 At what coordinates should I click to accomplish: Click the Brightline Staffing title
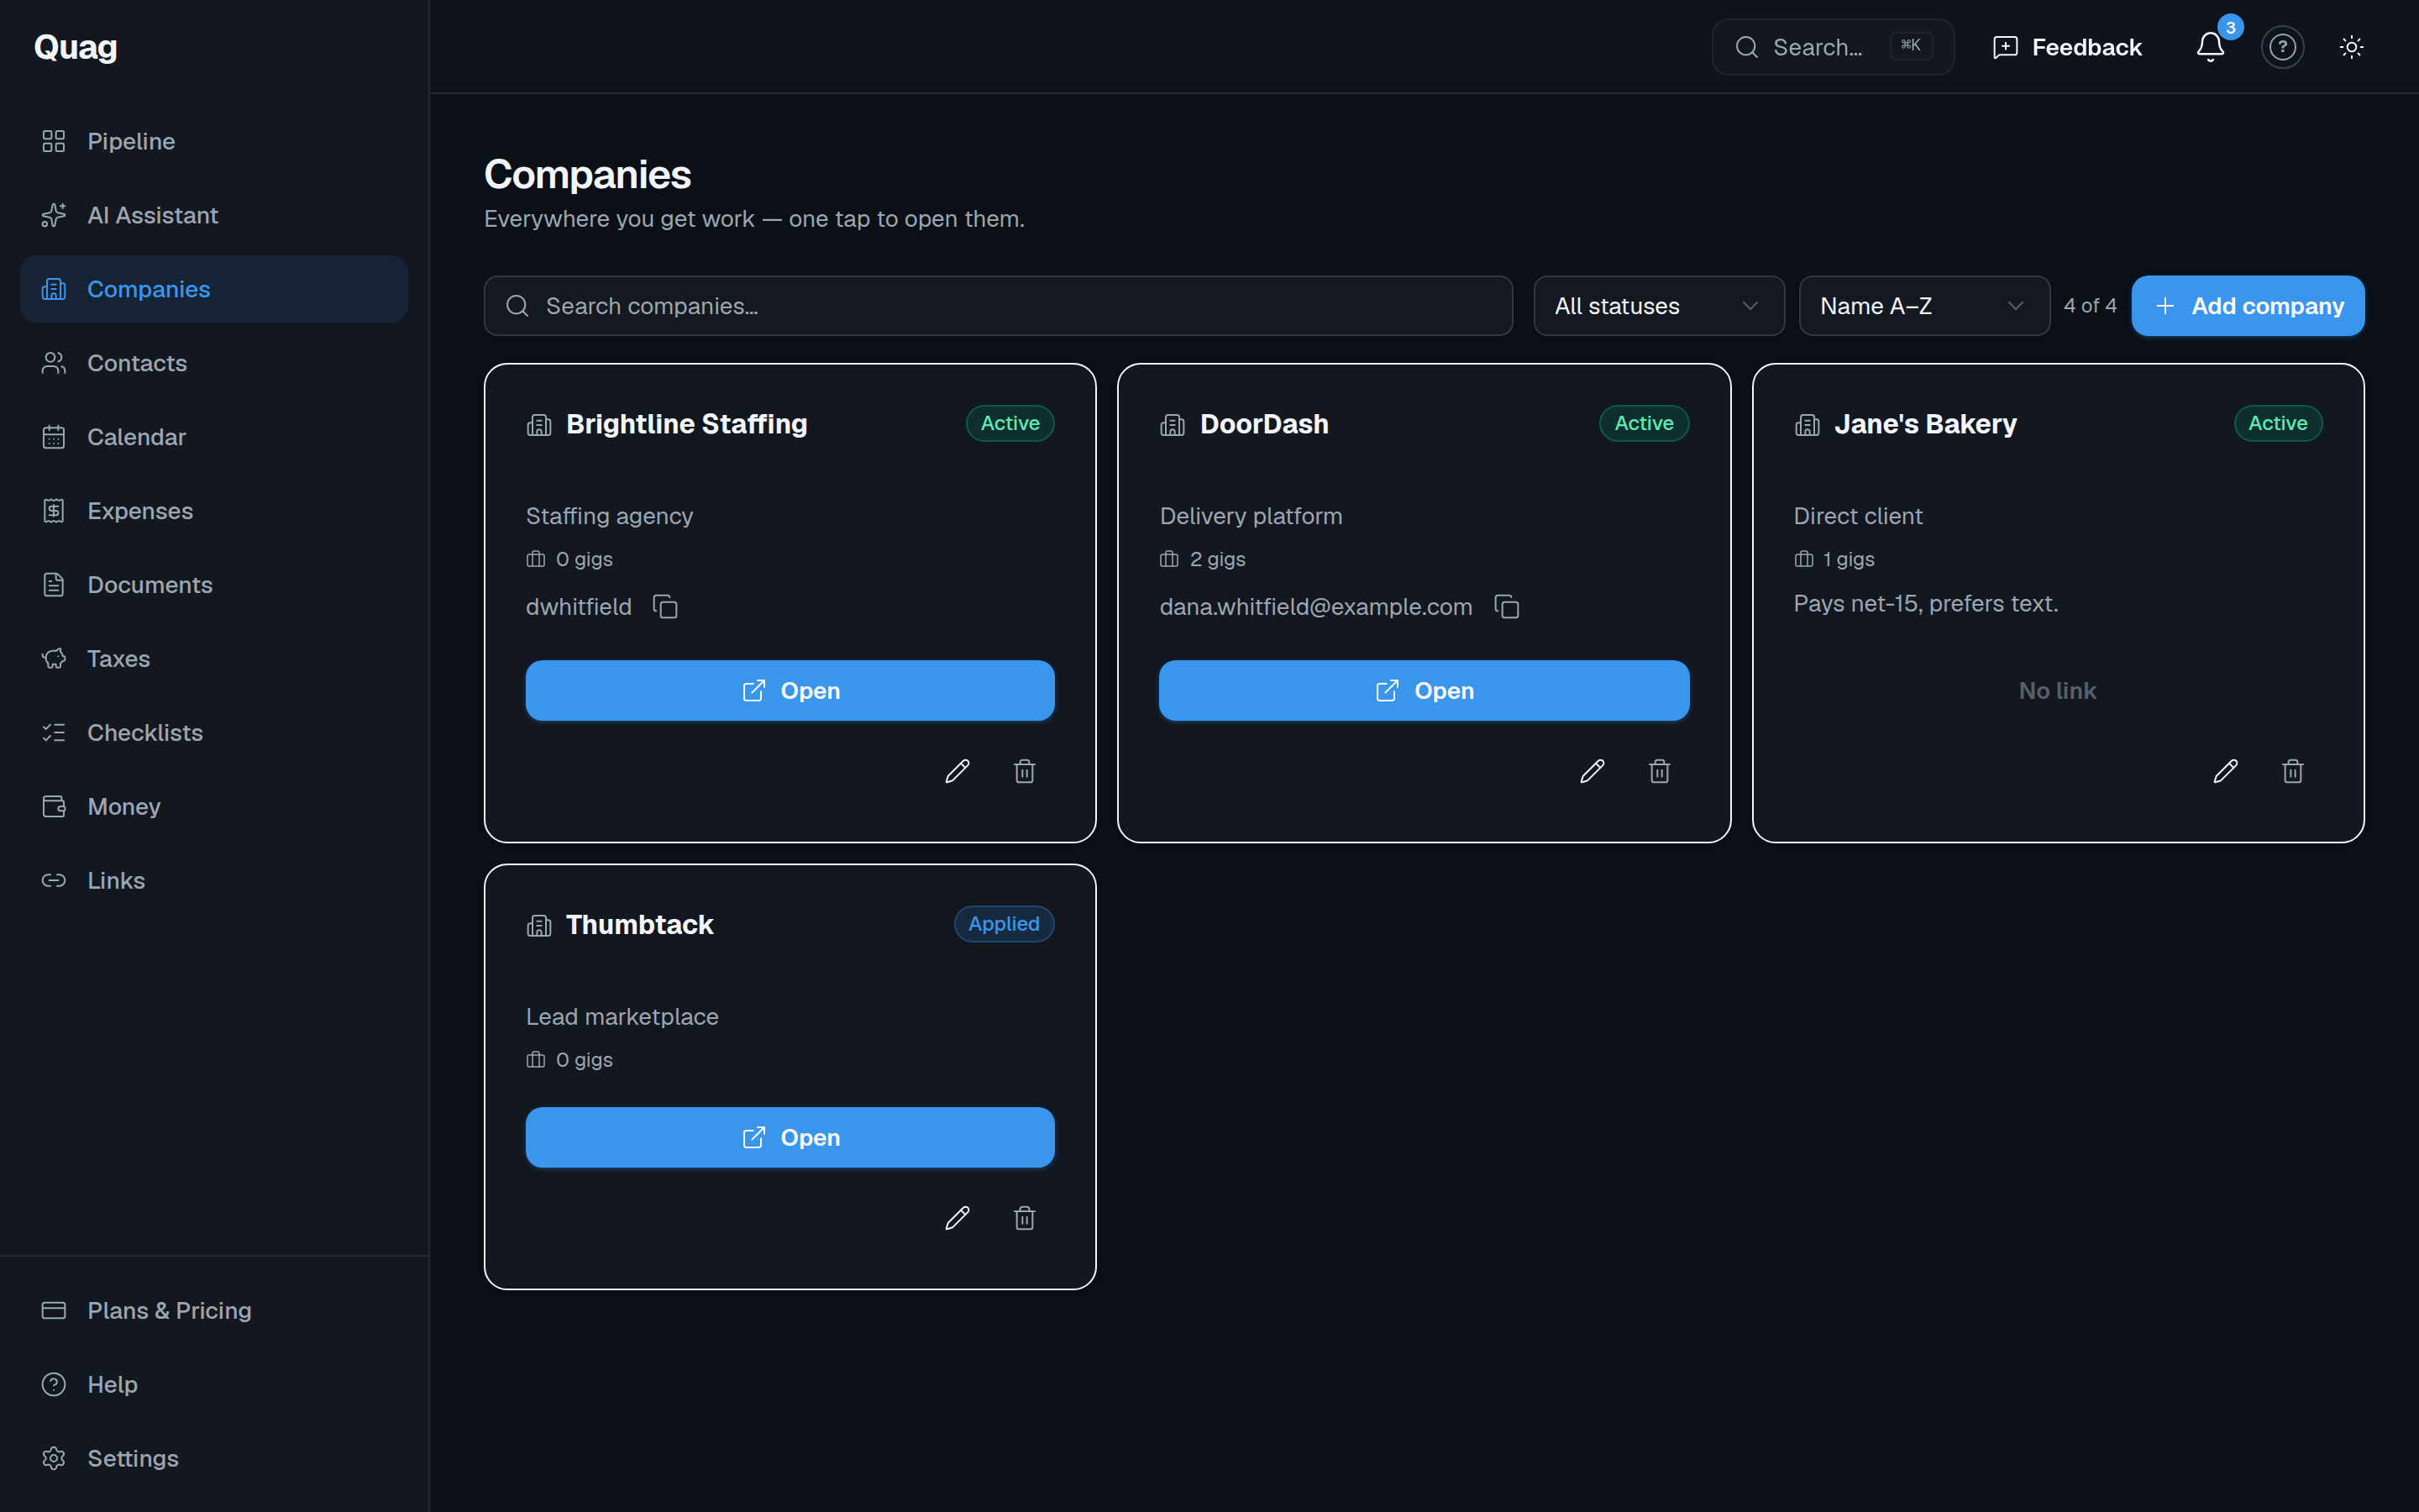[x=687, y=424]
